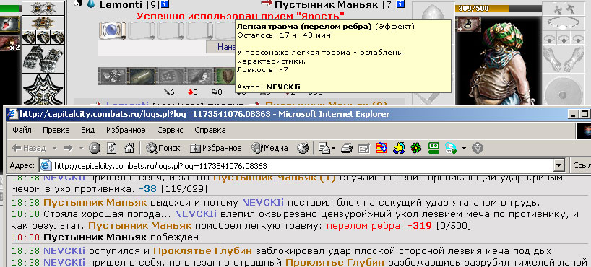
Task: Expand the messenger icon dropdown arrow
Action: click(464, 149)
